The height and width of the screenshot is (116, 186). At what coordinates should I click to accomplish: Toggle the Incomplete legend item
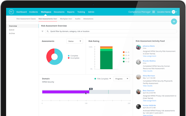[x=73, y=58]
